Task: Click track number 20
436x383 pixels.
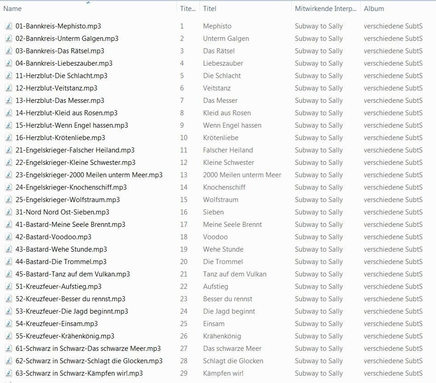Action: coord(184,262)
